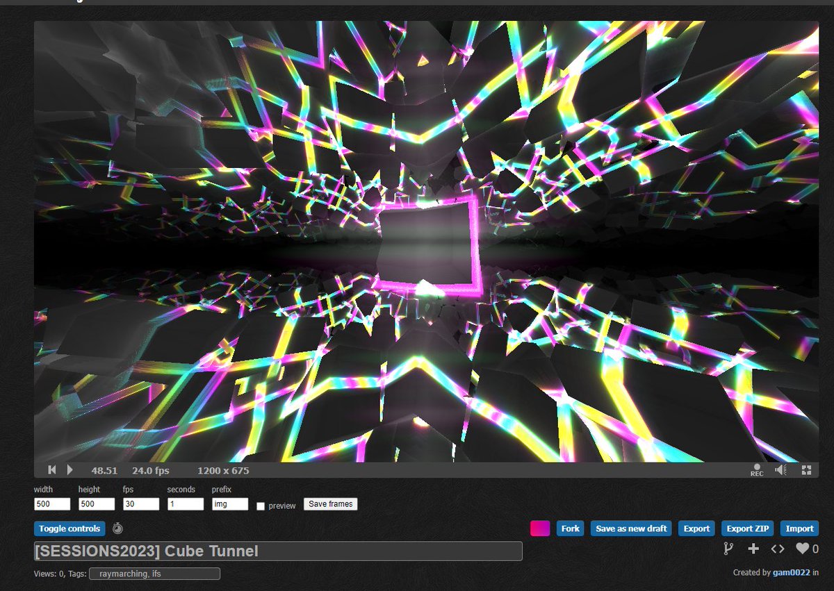Open embed code brackets icon
This screenshot has height=591, width=834.
(x=778, y=549)
